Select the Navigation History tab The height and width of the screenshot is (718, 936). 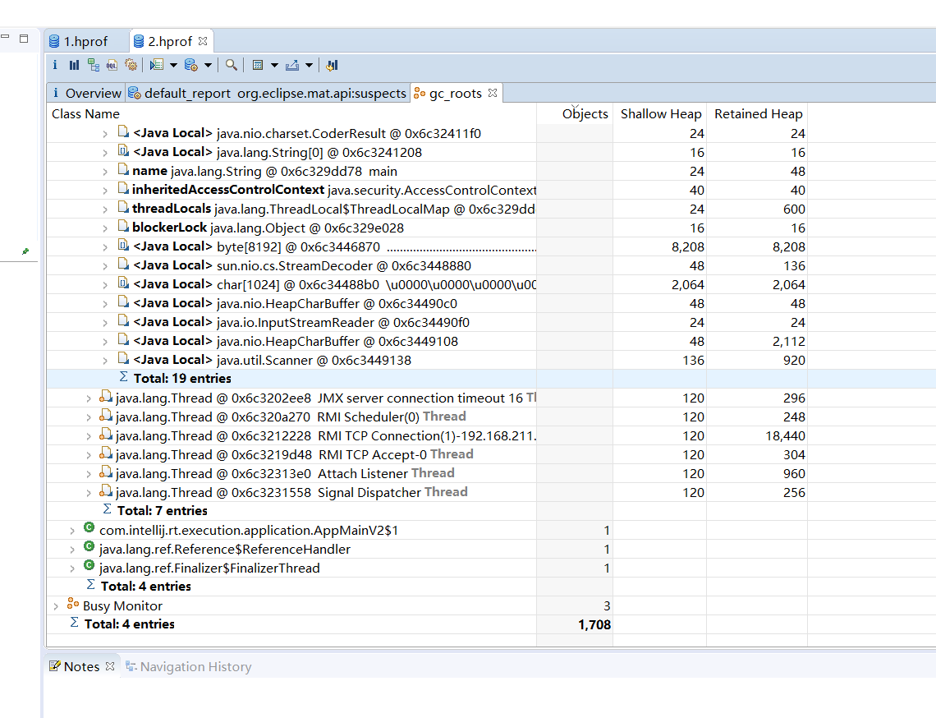tap(189, 666)
